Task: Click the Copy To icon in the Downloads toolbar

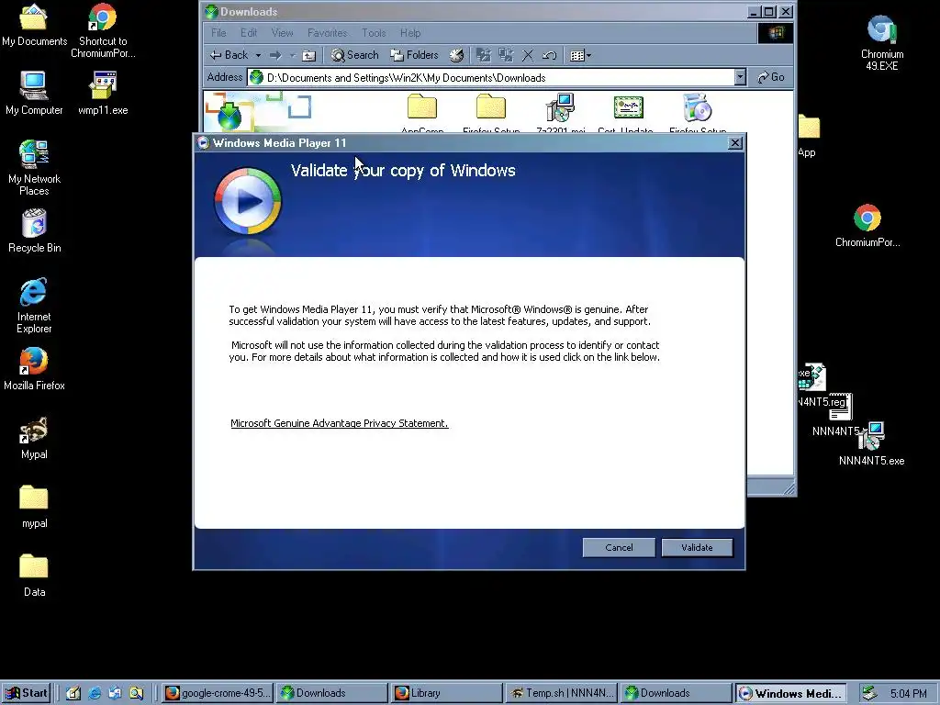Action: [x=506, y=55]
